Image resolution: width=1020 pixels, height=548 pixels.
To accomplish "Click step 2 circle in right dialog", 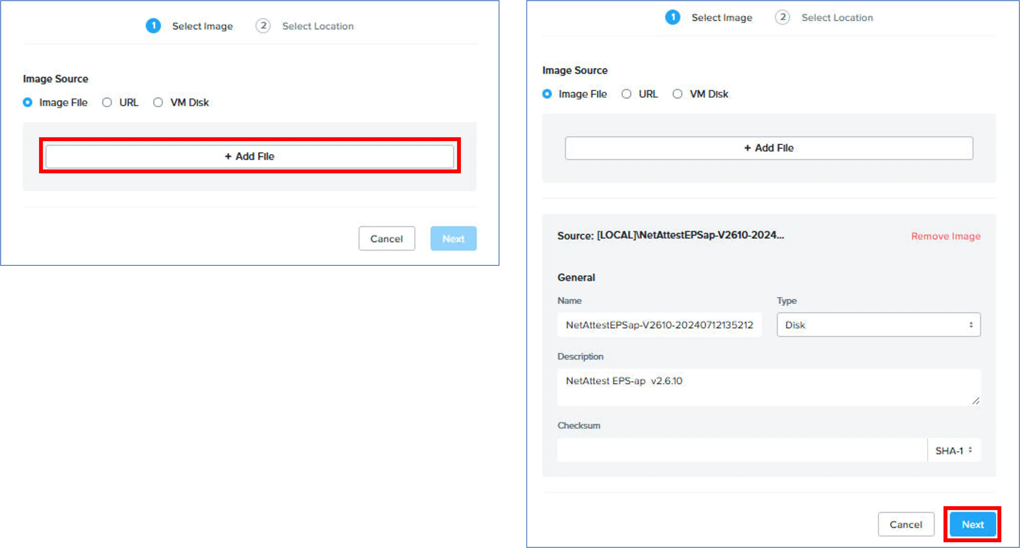I will point(782,17).
